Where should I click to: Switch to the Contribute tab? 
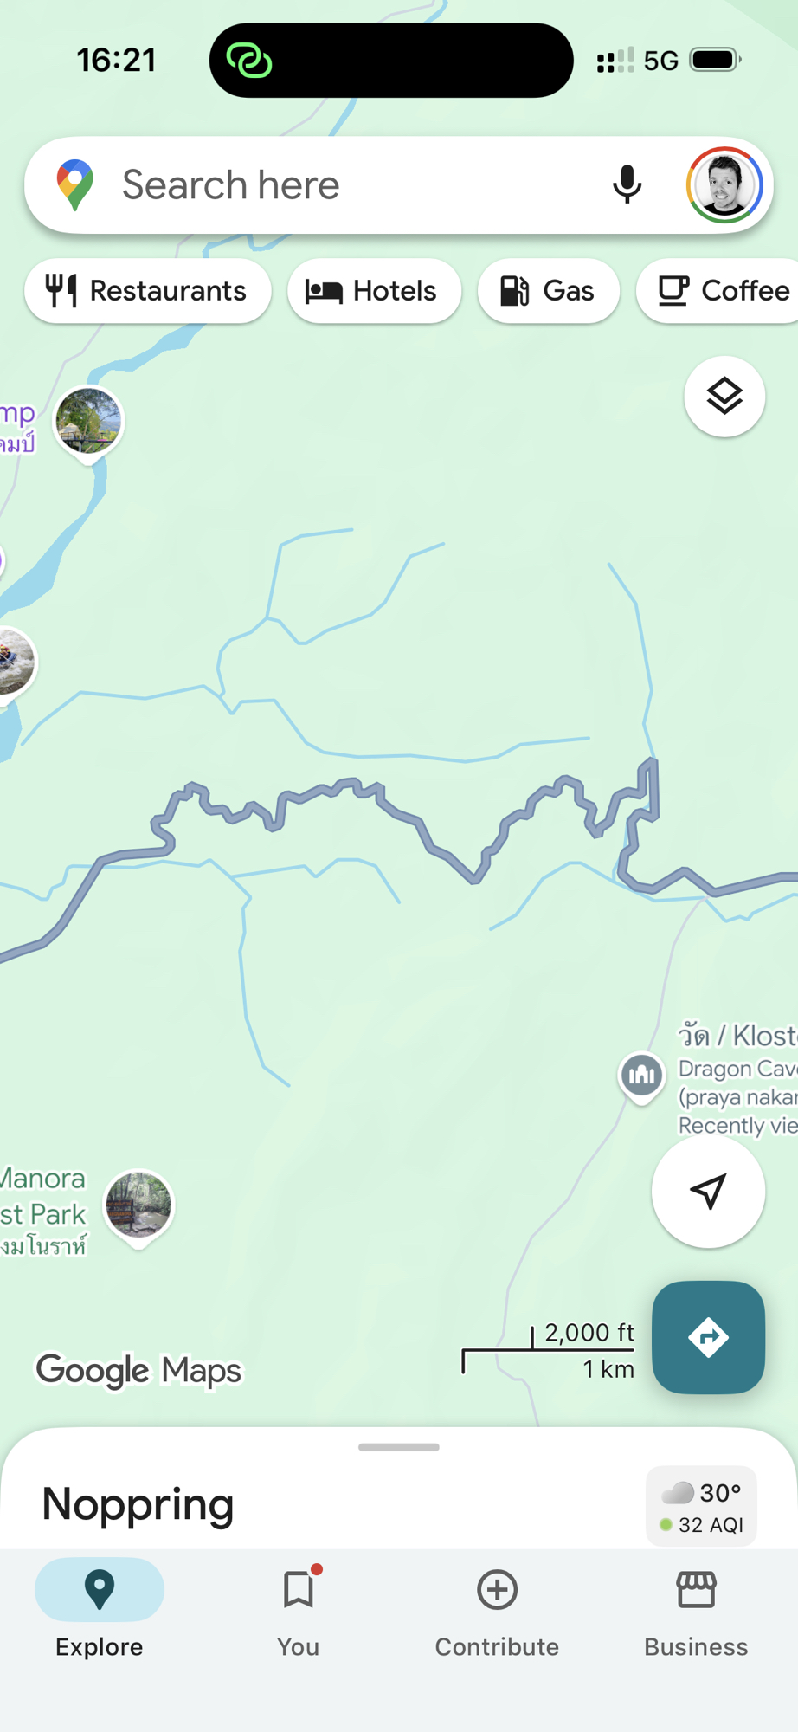coord(497,1612)
